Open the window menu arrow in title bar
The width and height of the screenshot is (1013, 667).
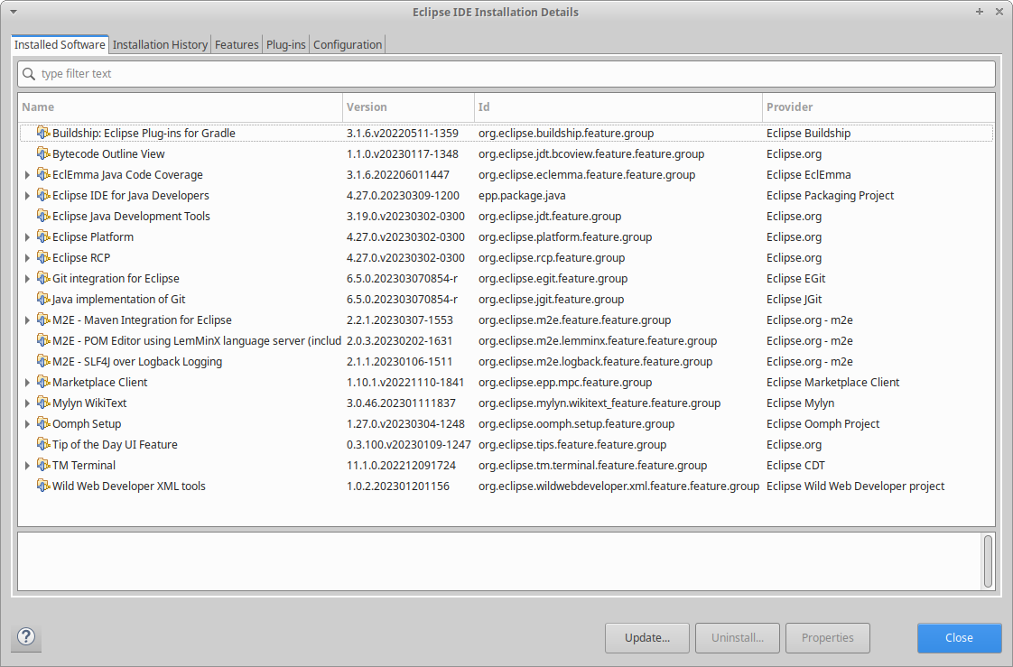coord(14,12)
